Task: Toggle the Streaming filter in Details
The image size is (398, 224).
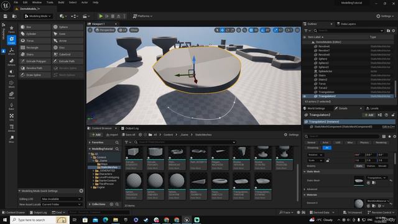Action: click(x=313, y=147)
